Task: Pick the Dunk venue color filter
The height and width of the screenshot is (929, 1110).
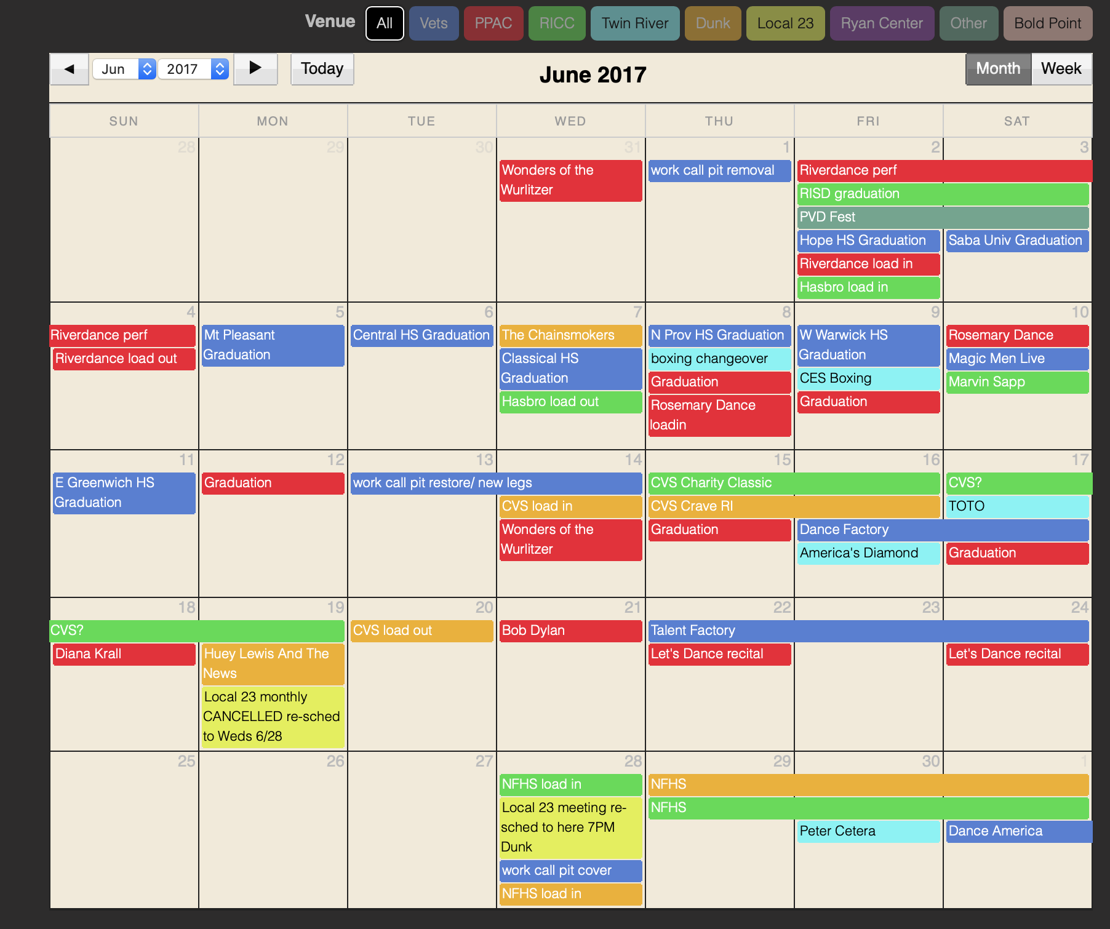Action: 713,23
